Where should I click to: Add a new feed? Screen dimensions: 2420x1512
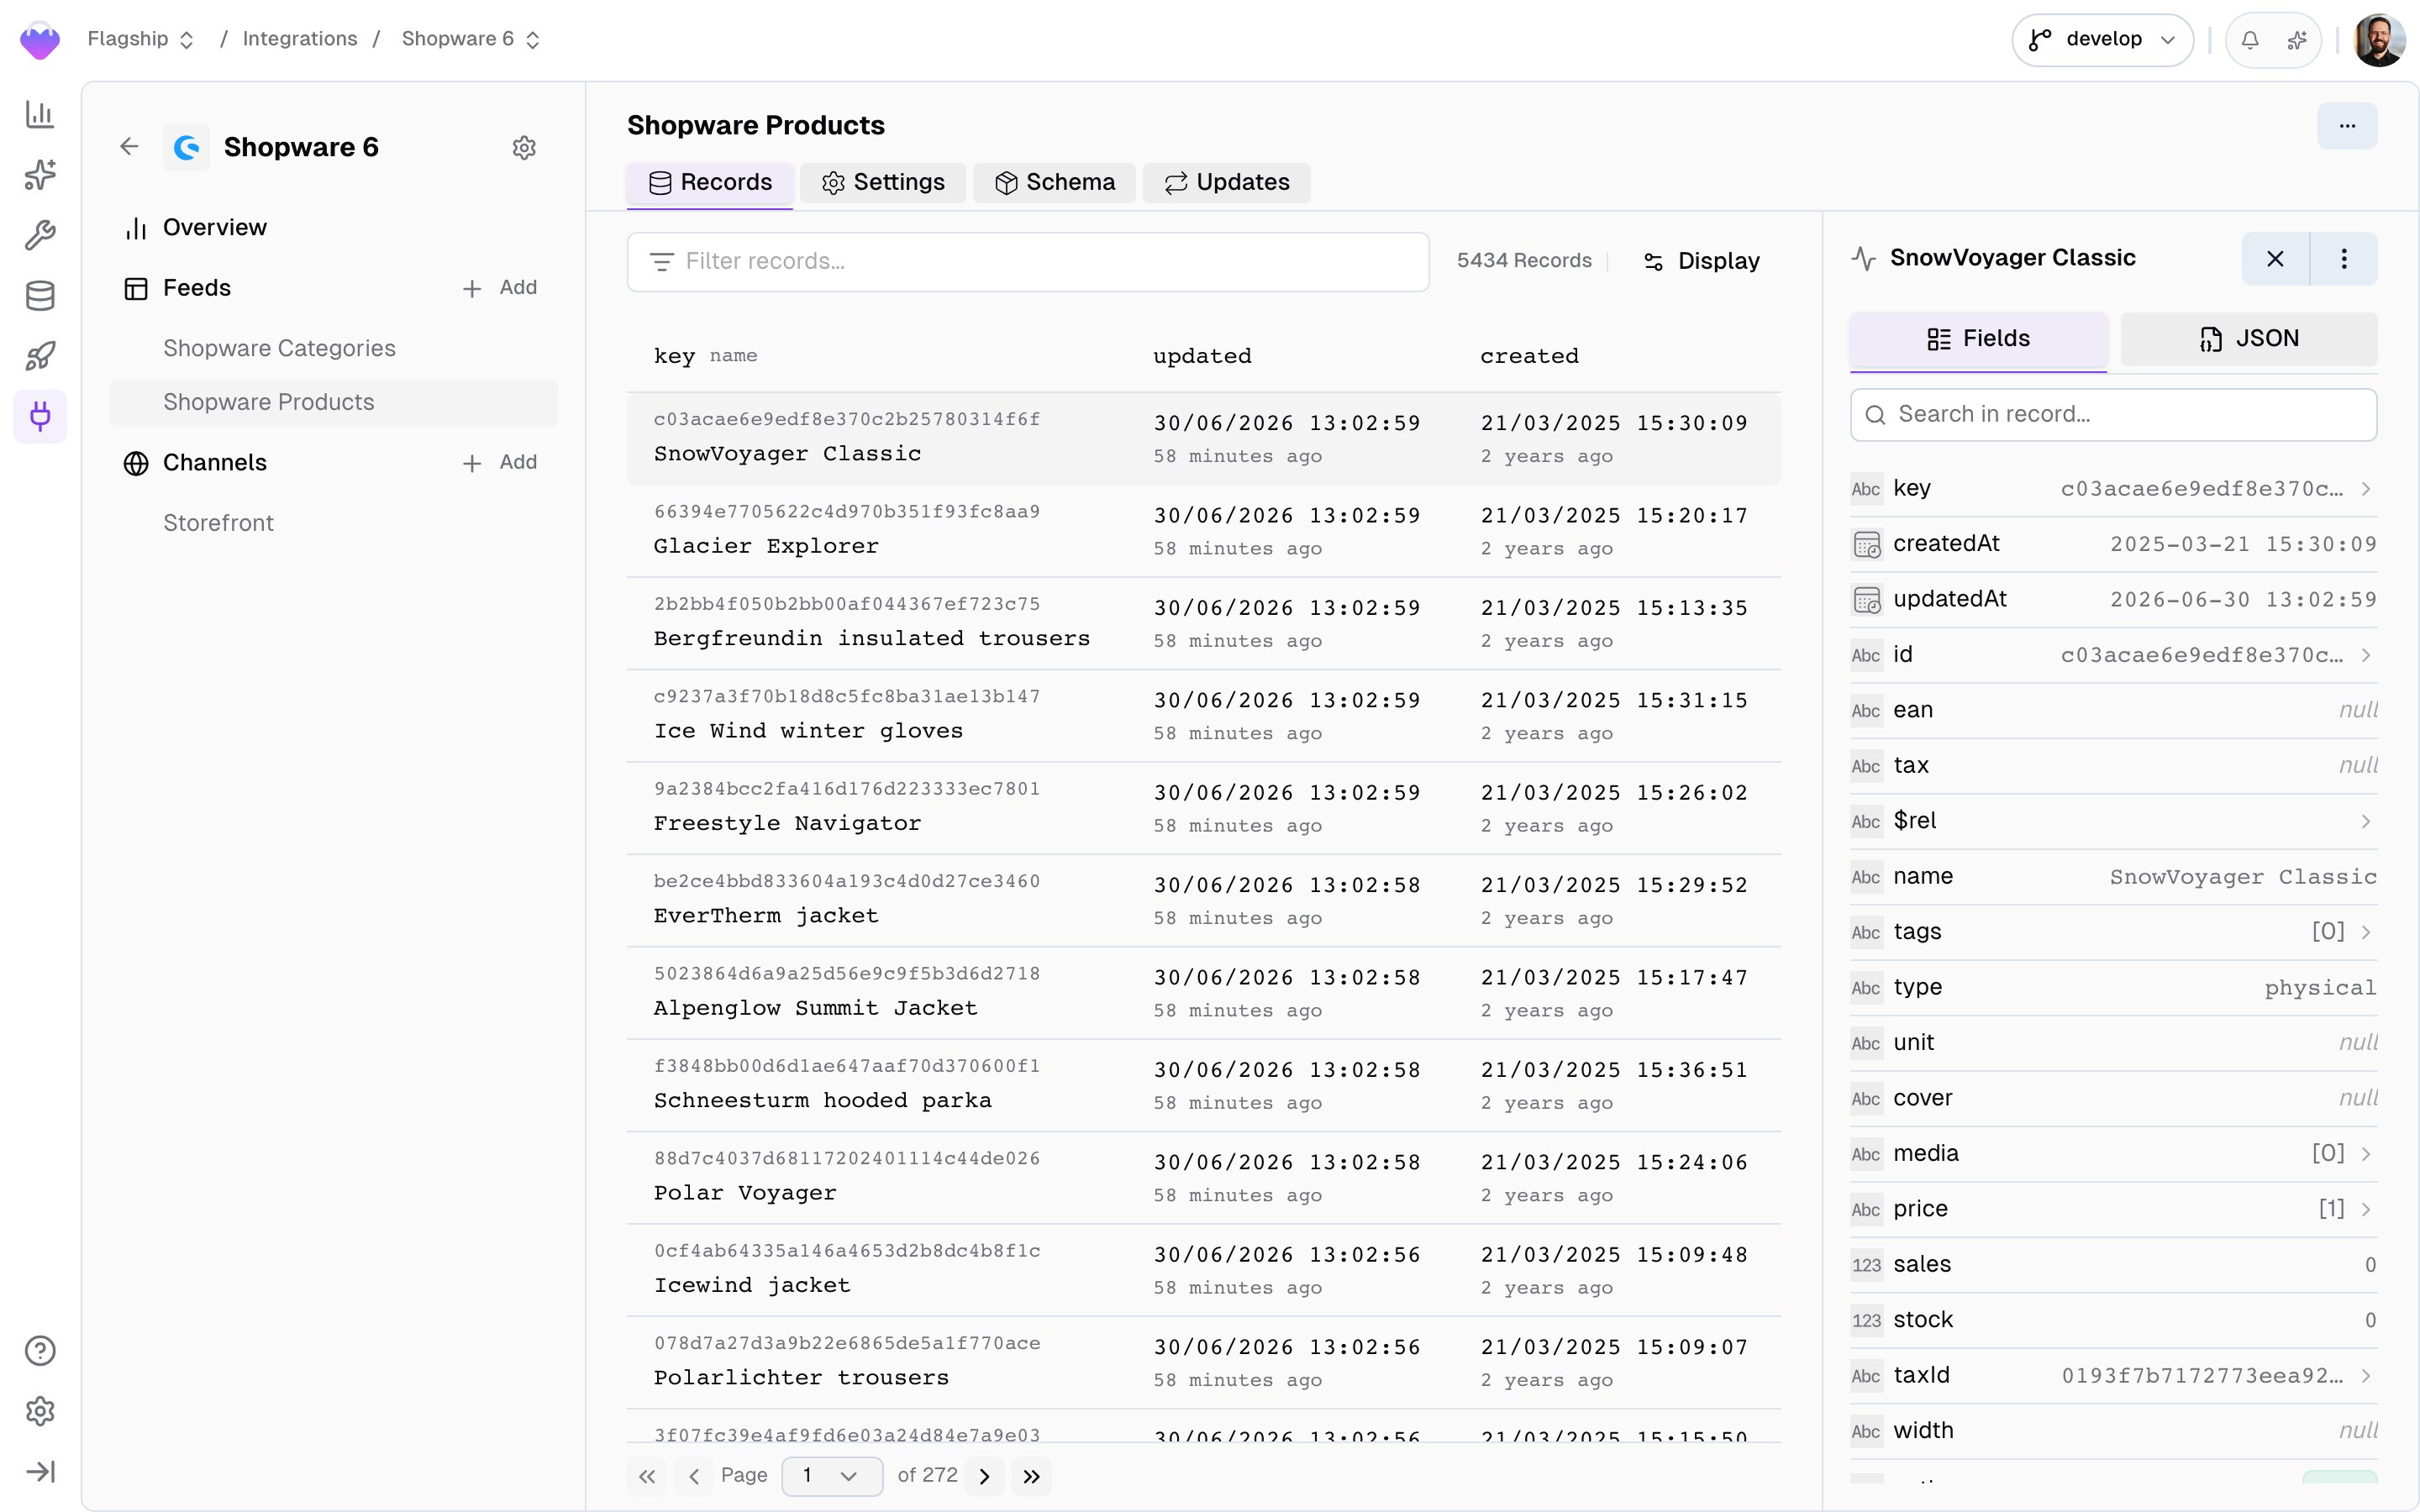[499, 288]
